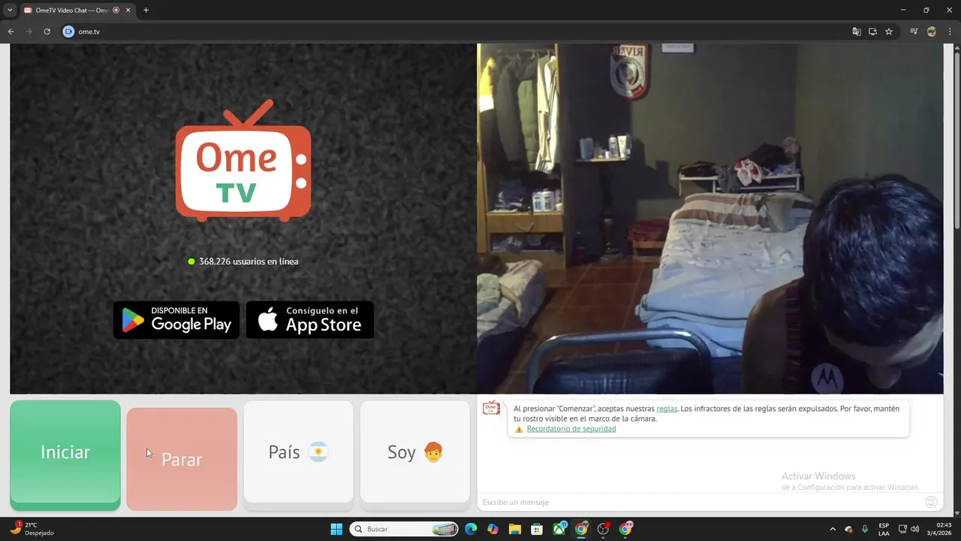Go back in browser history

[11, 32]
